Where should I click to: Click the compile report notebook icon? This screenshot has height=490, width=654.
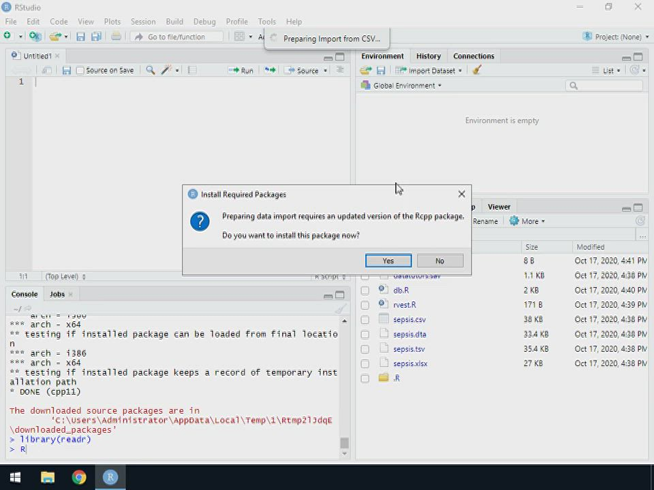(192, 70)
